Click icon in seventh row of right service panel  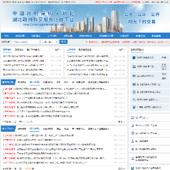coord(134,107)
